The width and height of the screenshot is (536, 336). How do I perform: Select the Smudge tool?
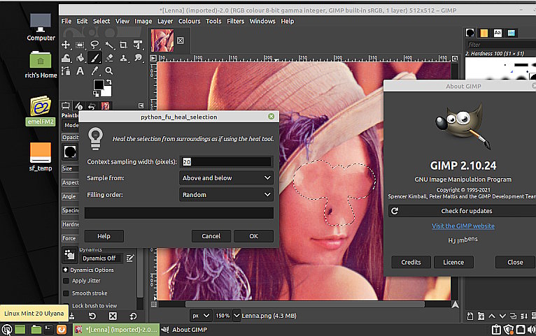pos(138,58)
